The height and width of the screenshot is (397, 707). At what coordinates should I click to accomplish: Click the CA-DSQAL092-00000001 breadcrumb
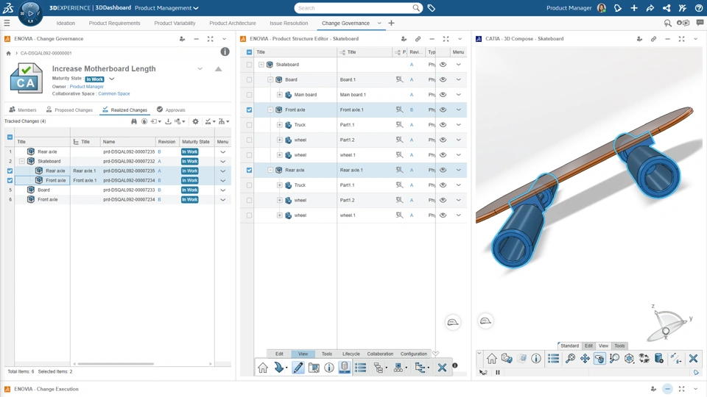pos(46,53)
